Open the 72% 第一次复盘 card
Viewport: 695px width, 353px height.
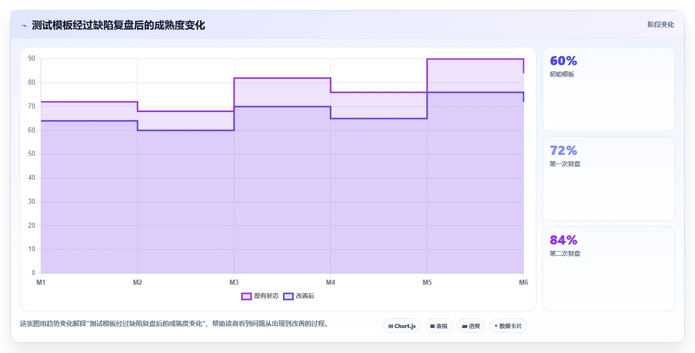[x=609, y=179]
